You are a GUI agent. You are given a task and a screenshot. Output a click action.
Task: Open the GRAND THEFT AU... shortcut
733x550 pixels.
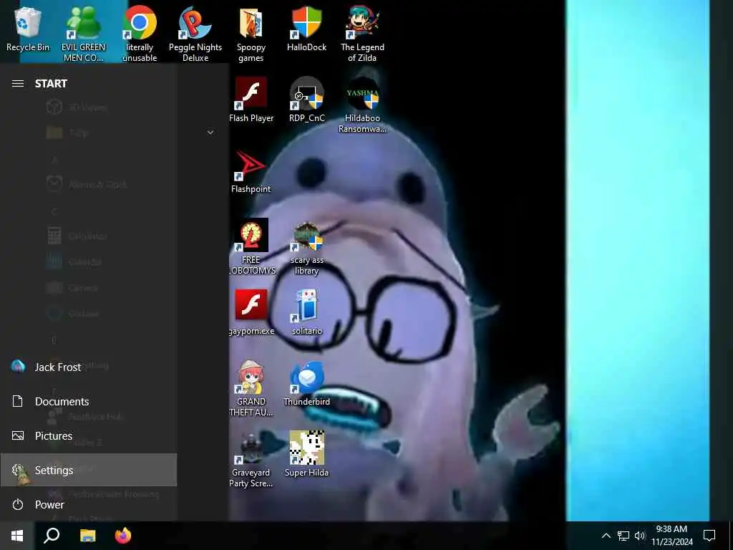pyautogui.click(x=251, y=388)
